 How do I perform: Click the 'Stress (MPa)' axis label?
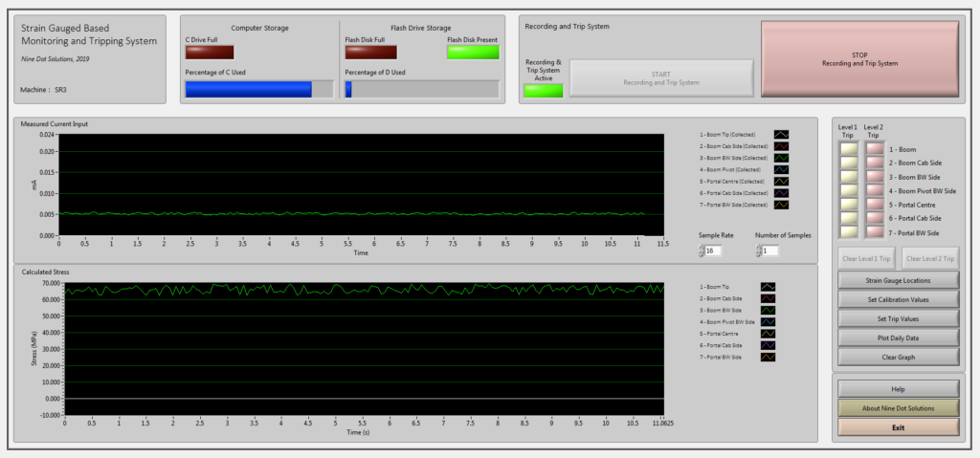coord(34,349)
